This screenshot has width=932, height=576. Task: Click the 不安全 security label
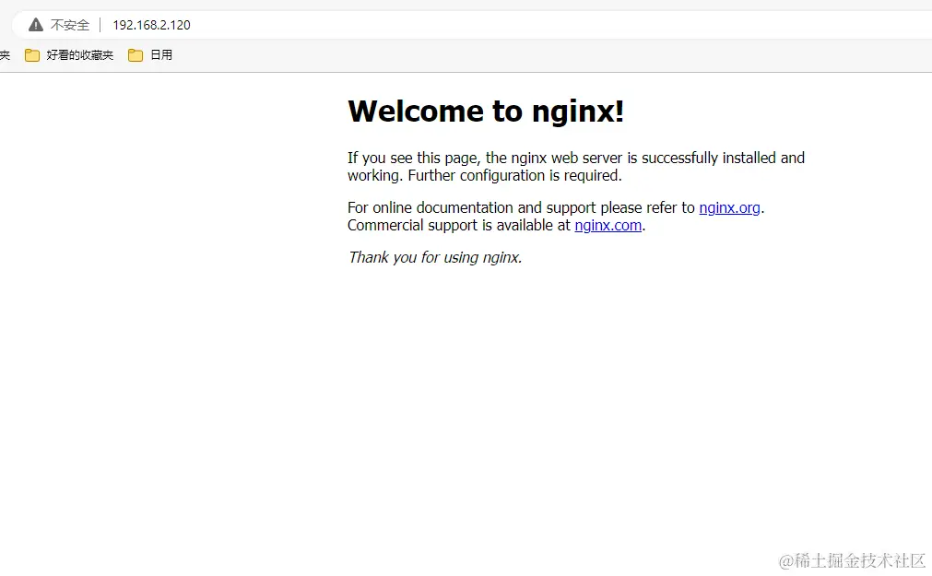point(69,25)
